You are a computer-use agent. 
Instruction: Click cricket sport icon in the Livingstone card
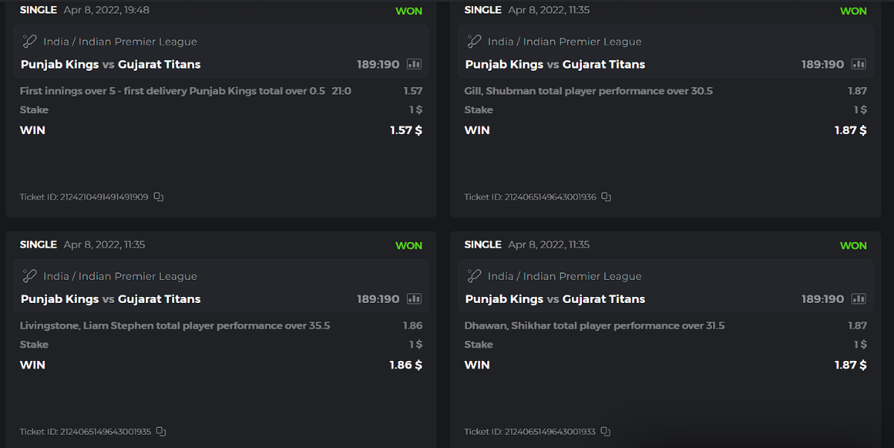point(30,276)
